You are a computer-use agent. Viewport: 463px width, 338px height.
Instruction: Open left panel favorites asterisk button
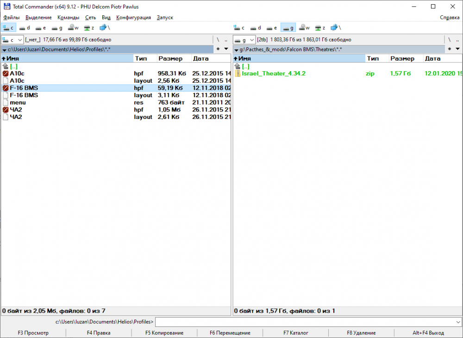[218, 49]
